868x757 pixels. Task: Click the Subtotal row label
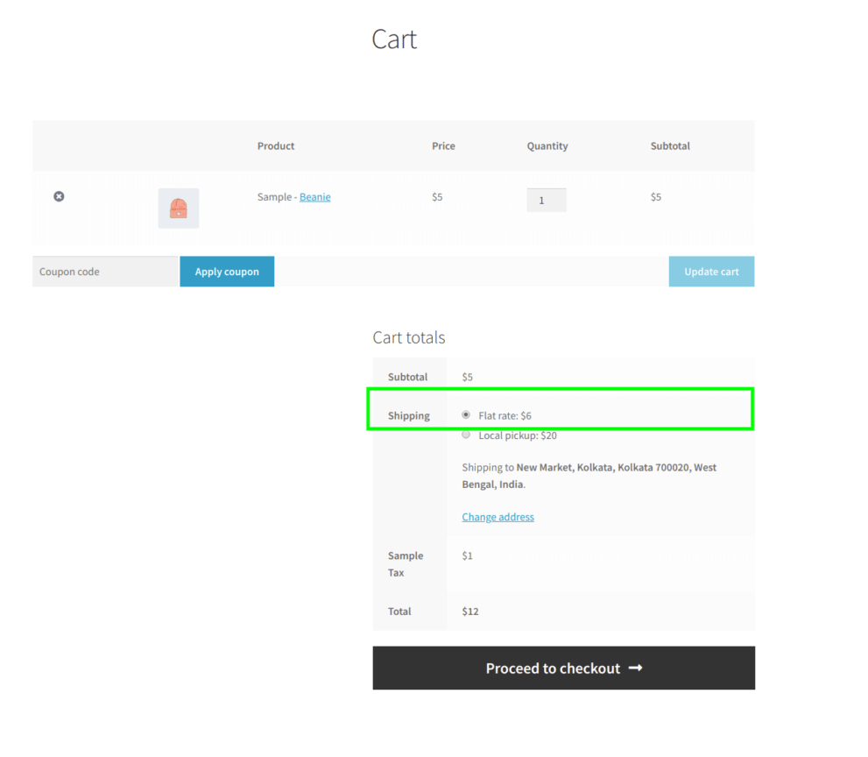point(408,376)
